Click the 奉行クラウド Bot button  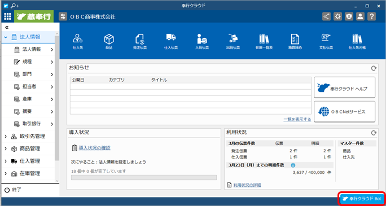[362, 198]
